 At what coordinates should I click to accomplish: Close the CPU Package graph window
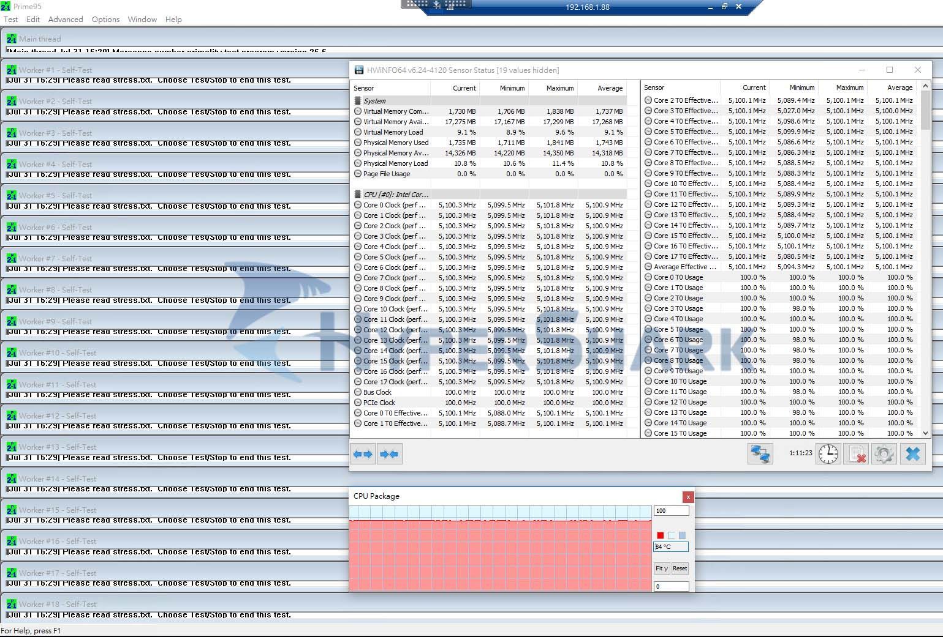pyautogui.click(x=688, y=497)
